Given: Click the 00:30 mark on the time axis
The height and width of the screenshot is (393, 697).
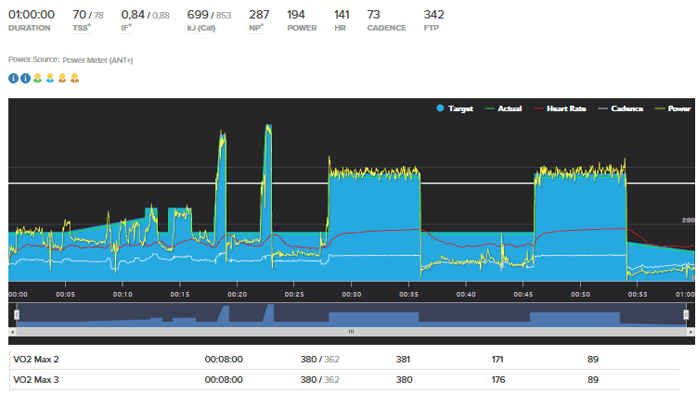Looking at the screenshot, I should (352, 294).
